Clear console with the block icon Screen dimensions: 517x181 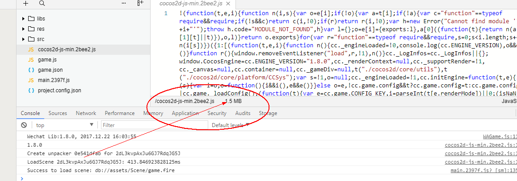(x=24, y=125)
